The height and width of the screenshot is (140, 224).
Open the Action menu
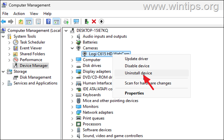(x=19, y=14)
